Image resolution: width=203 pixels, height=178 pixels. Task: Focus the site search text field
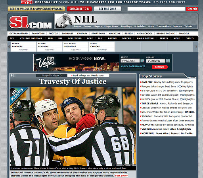(x=156, y=9)
